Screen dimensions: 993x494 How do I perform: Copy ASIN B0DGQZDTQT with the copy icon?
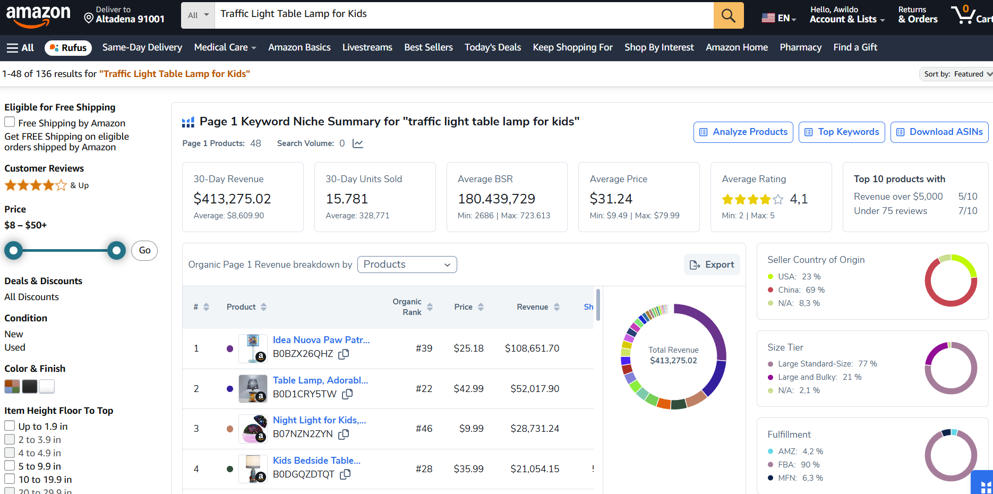345,474
